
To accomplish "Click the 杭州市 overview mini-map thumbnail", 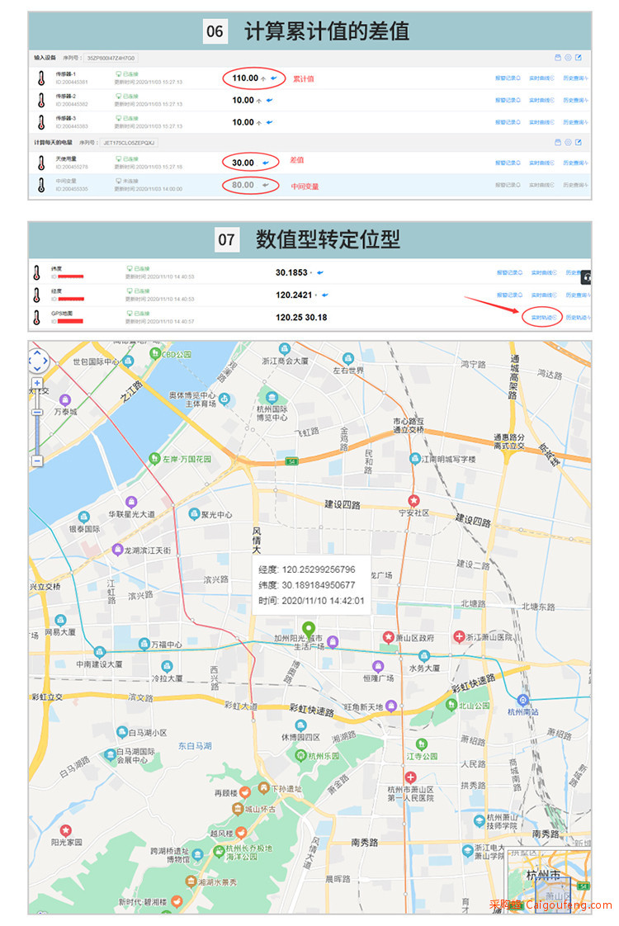I will click(x=550, y=881).
